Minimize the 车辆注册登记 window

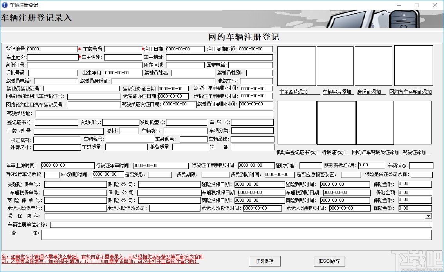point(399,5)
